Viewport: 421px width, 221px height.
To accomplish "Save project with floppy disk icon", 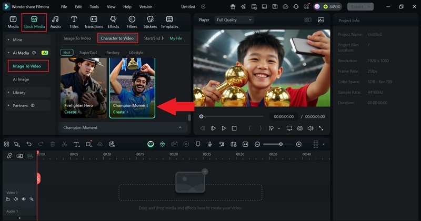I will click(x=275, y=7).
